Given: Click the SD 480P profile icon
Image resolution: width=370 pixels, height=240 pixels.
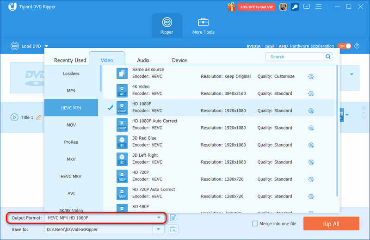Looking at the screenshot, I should pos(122,209).
